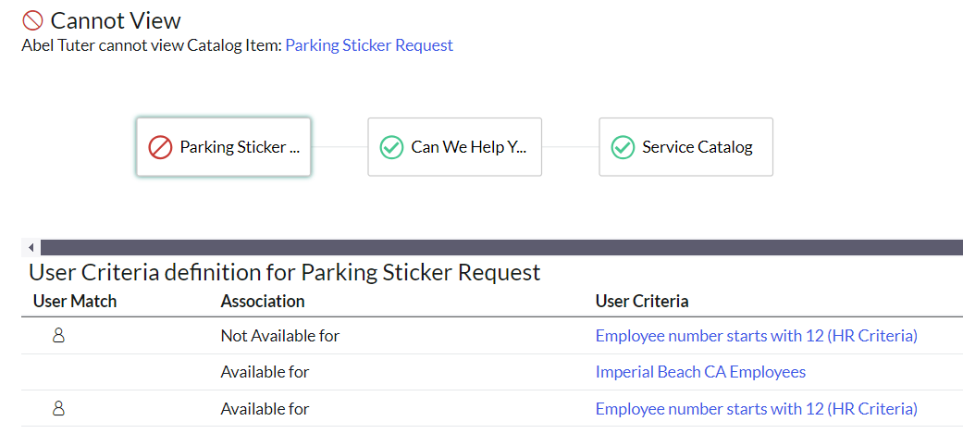Image resolution: width=963 pixels, height=446 pixels.
Task: Open Employee number criteria link in Not Available row
Action: (756, 336)
